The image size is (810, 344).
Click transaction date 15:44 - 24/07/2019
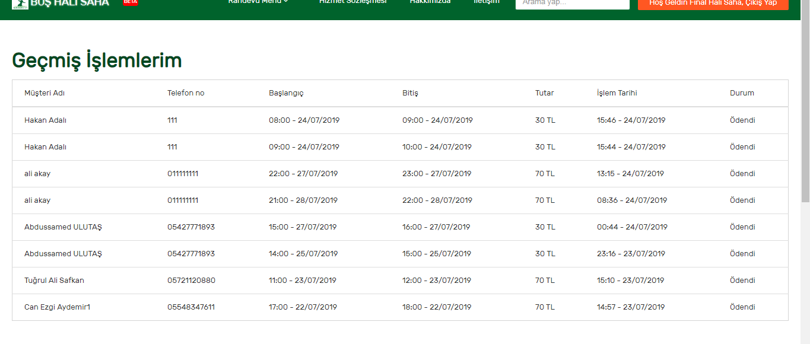[x=631, y=147]
